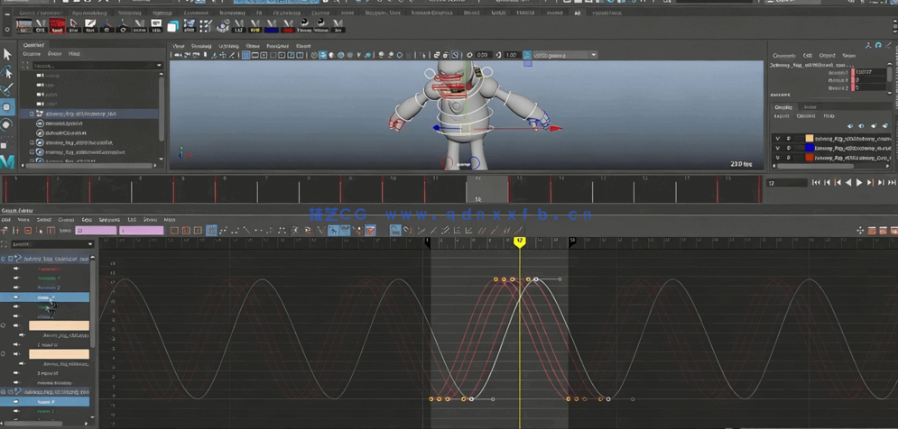Expand the selected rig node in Outliner
Image resolution: width=898 pixels, height=429 pixels.
(x=32, y=114)
